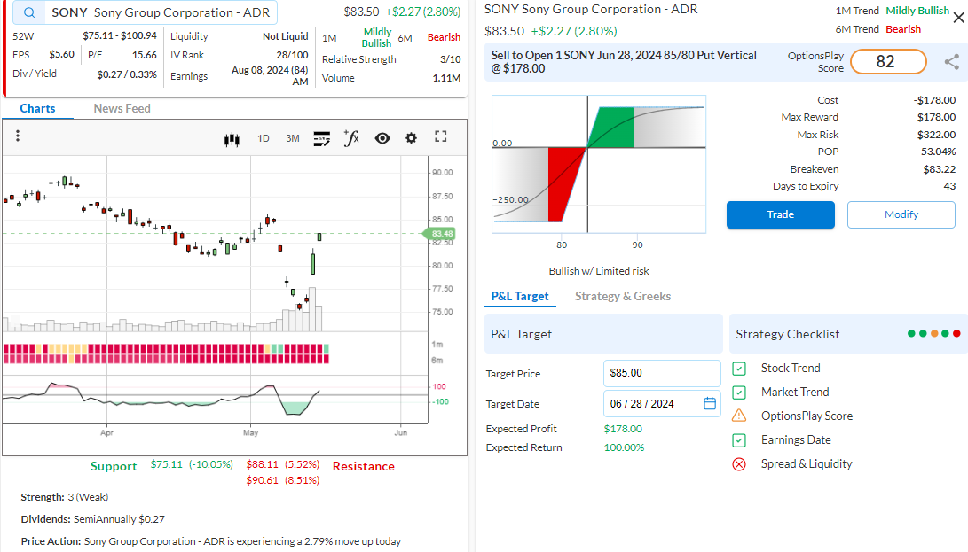Click the POP value 53.04%
This screenshot has width=968, height=552.
[x=939, y=152]
